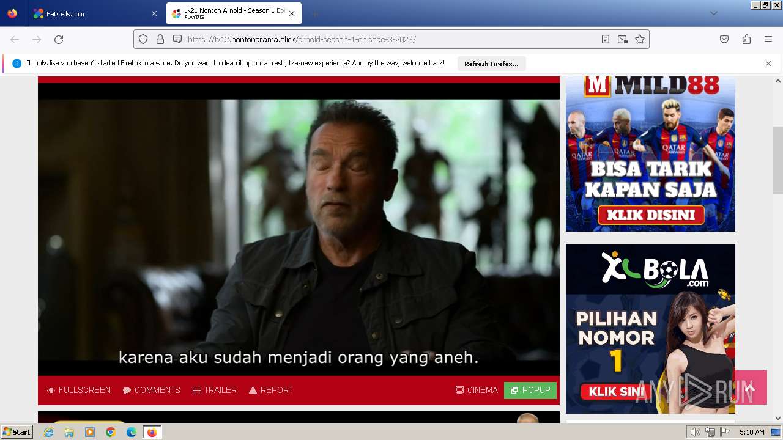783x440 pixels.
Task: Switch the video to FULLSCREEN
Action: tap(79, 390)
